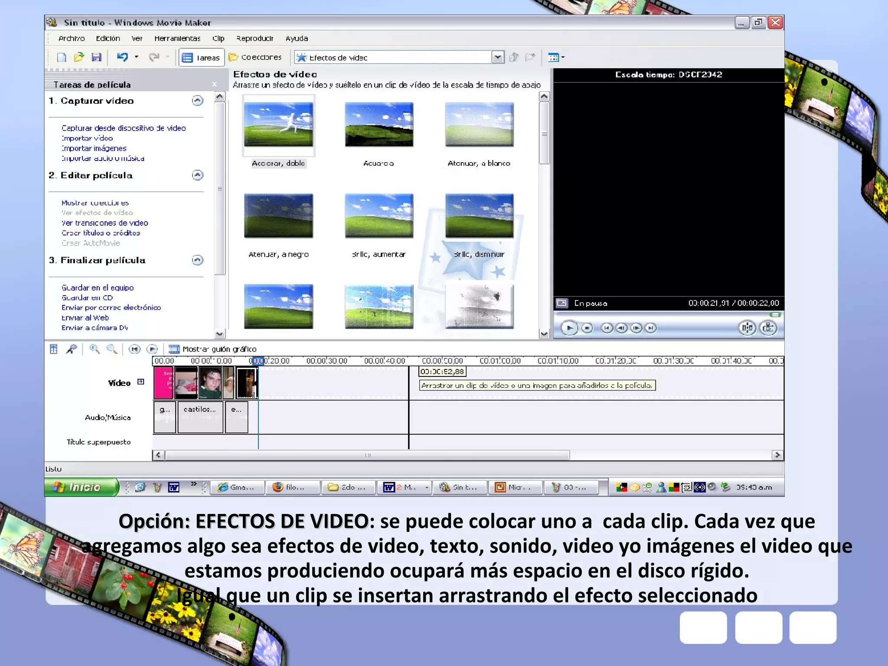
Task: Zoom in on the timeline
Action: 95,349
